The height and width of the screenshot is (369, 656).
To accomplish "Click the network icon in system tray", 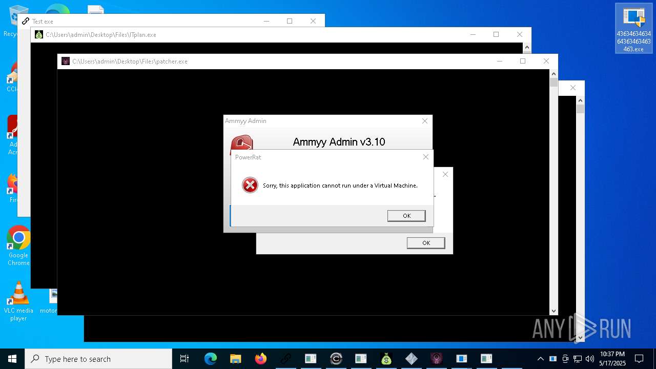I will 578,359.
